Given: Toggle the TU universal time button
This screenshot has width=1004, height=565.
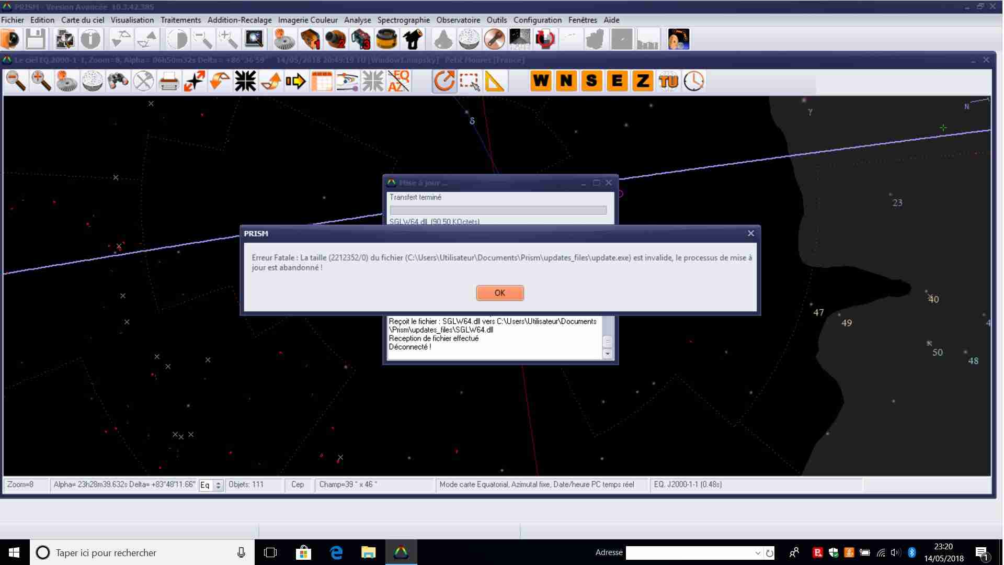Looking at the screenshot, I should click(668, 81).
